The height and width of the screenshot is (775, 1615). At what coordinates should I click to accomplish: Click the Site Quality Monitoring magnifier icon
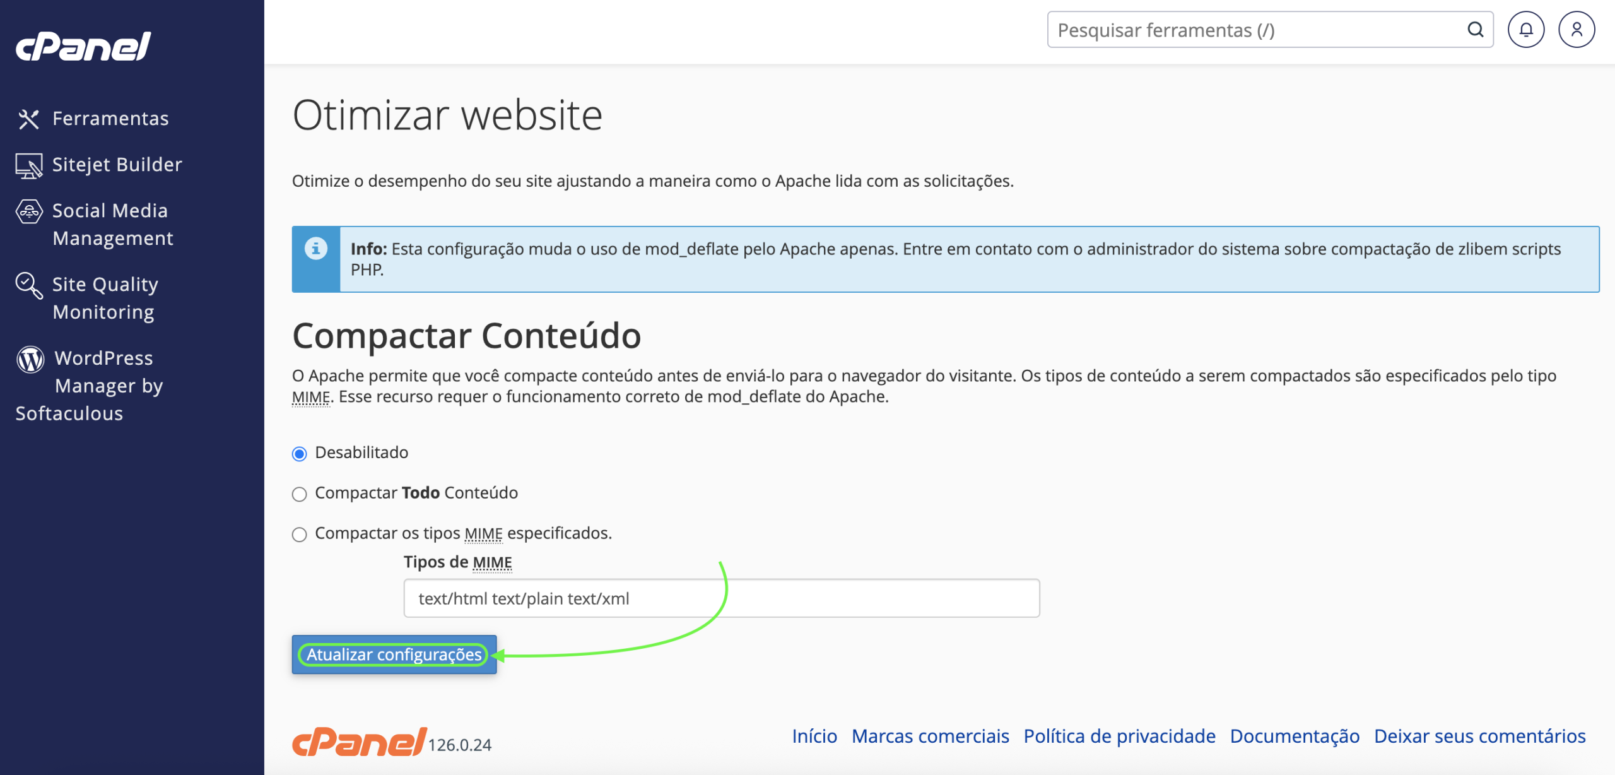pyautogui.click(x=29, y=285)
